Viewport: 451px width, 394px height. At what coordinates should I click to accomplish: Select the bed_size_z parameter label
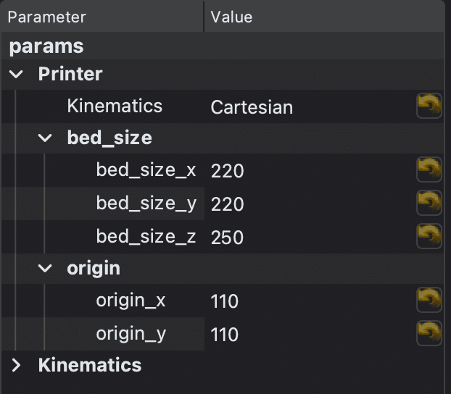146,237
